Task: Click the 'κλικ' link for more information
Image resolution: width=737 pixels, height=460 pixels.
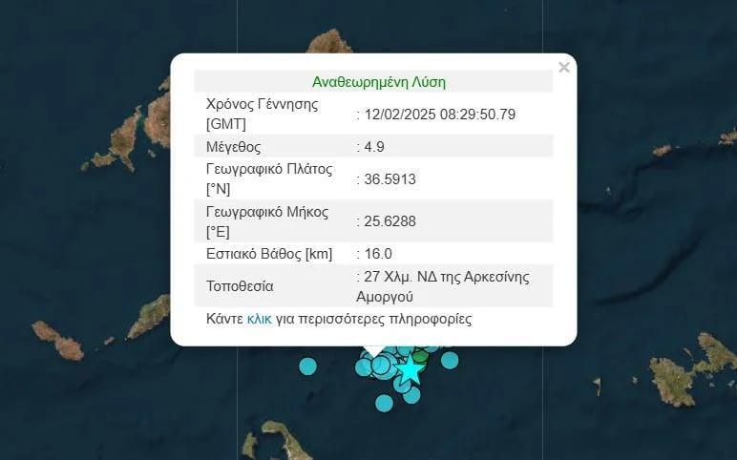Action: [260, 319]
